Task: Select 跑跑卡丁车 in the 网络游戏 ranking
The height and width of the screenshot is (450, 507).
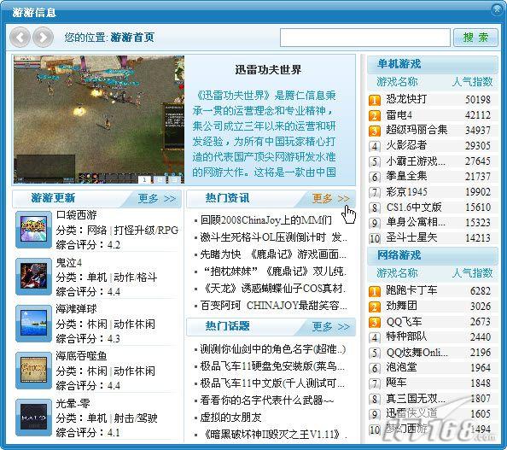Action: click(x=411, y=290)
